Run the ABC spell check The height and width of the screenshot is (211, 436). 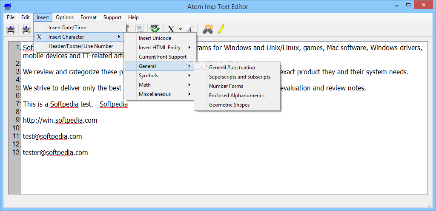[x=155, y=28]
